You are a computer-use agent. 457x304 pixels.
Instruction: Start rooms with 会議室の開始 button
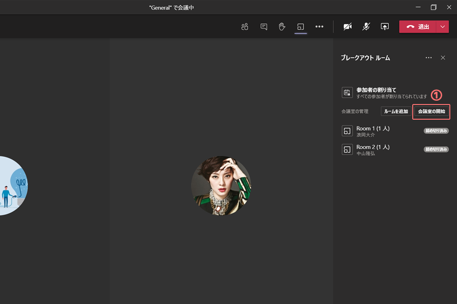tap(432, 112)
